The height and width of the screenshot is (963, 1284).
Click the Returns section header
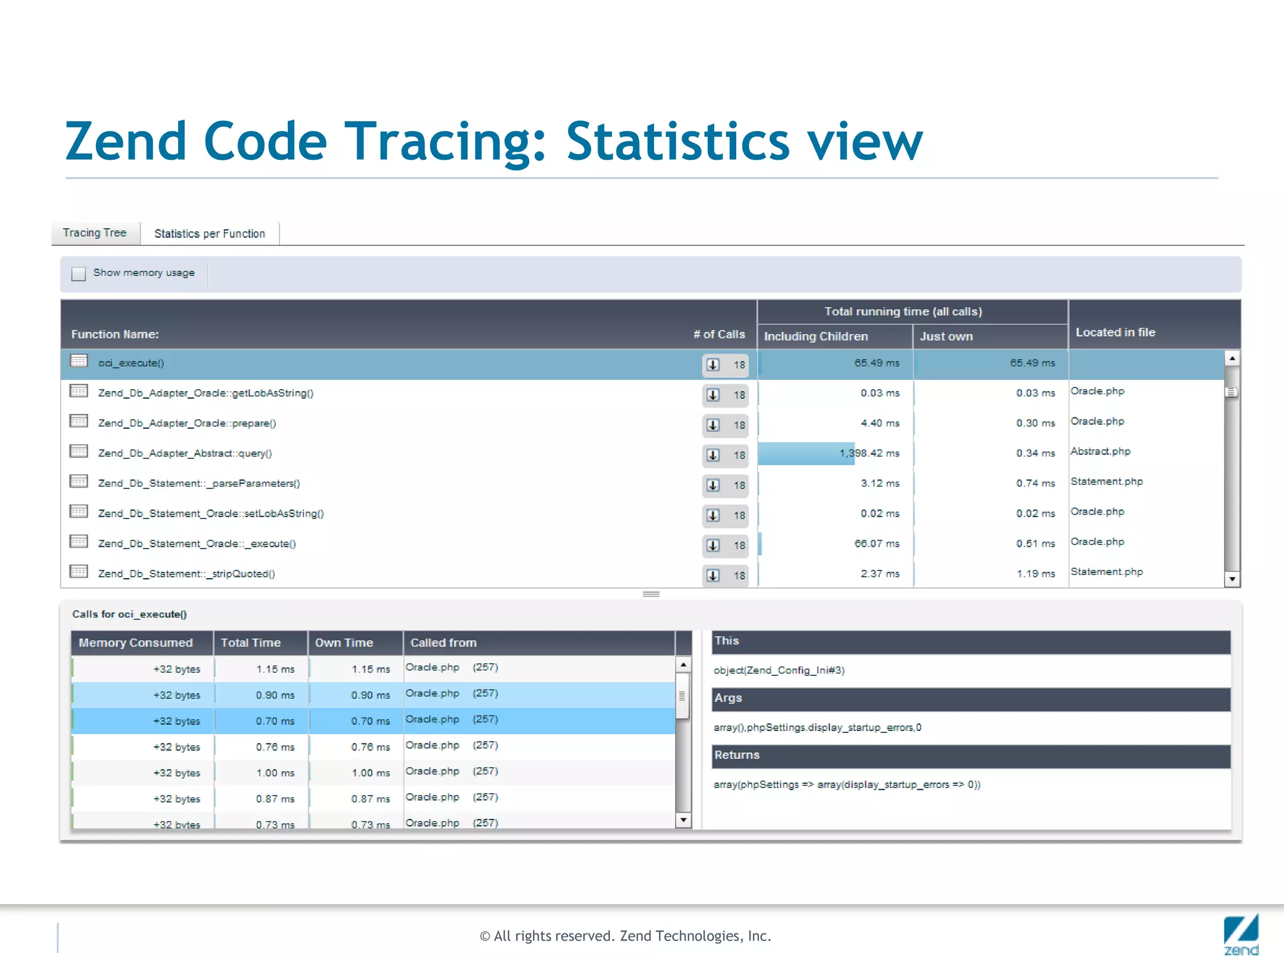(971, 756)
